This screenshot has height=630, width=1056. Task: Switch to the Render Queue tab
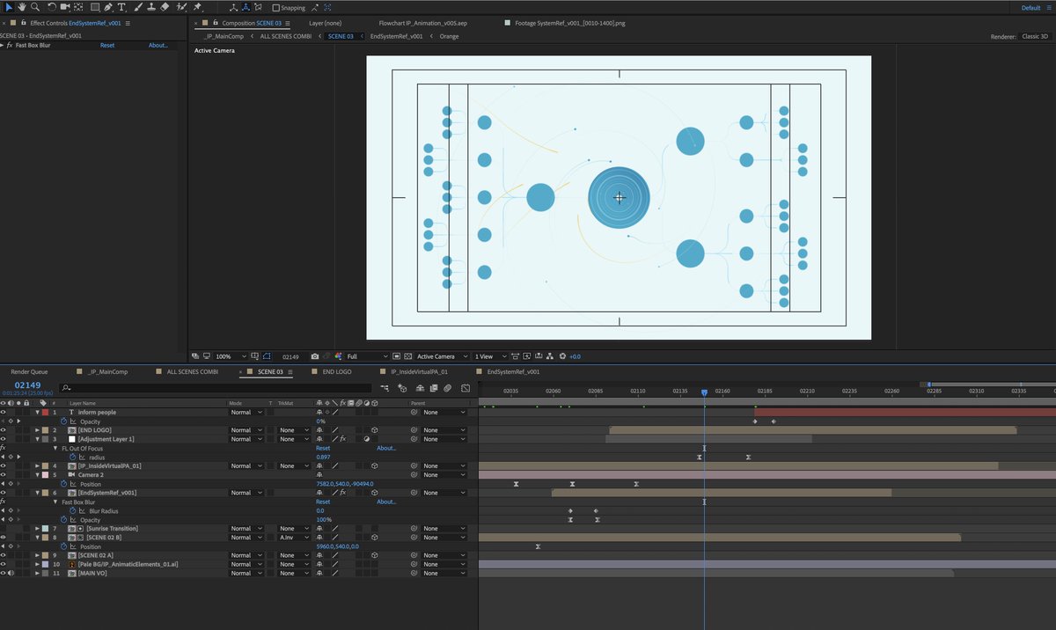pyautogui.click(x=29, y=372)
